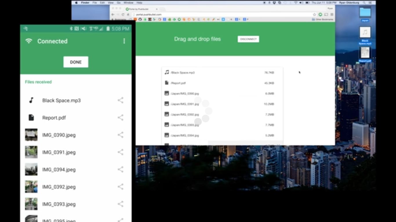The height and width of the screenshot is (222, 396).
Task: Share IMG_0393.jpeg via share icon
Action: [x=120, y=204]
